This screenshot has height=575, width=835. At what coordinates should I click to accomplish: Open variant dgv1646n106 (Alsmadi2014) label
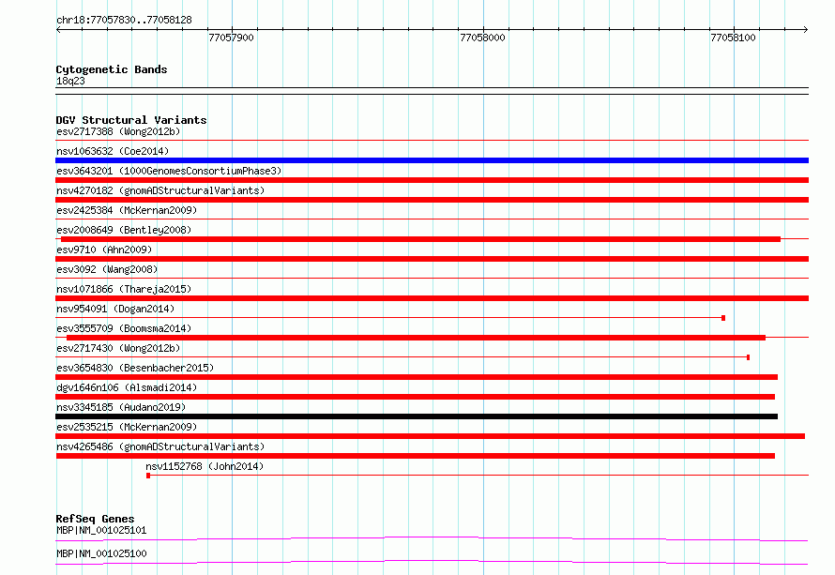click(x=127, y=387)
